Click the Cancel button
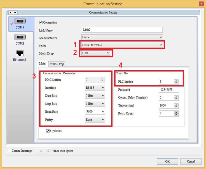The width and height of the screenshot is (206, 169). pos(191,161)
